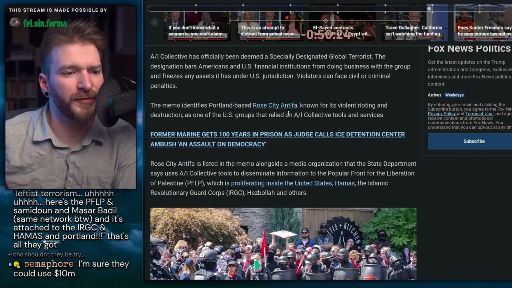512x288 pixels.
Task: Click the 'leftist terrorism... uhhhhh' chat message
Action: [x=71, y=219]
